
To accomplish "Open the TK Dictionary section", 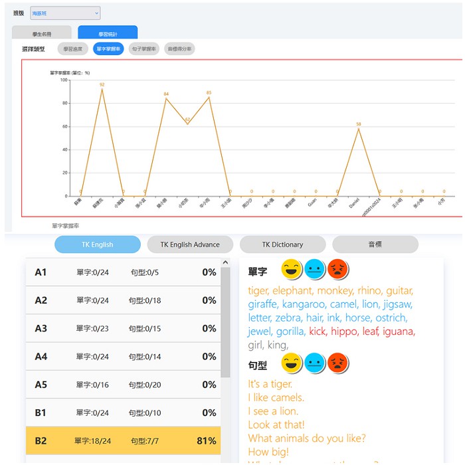I will (x=282, y=244).
